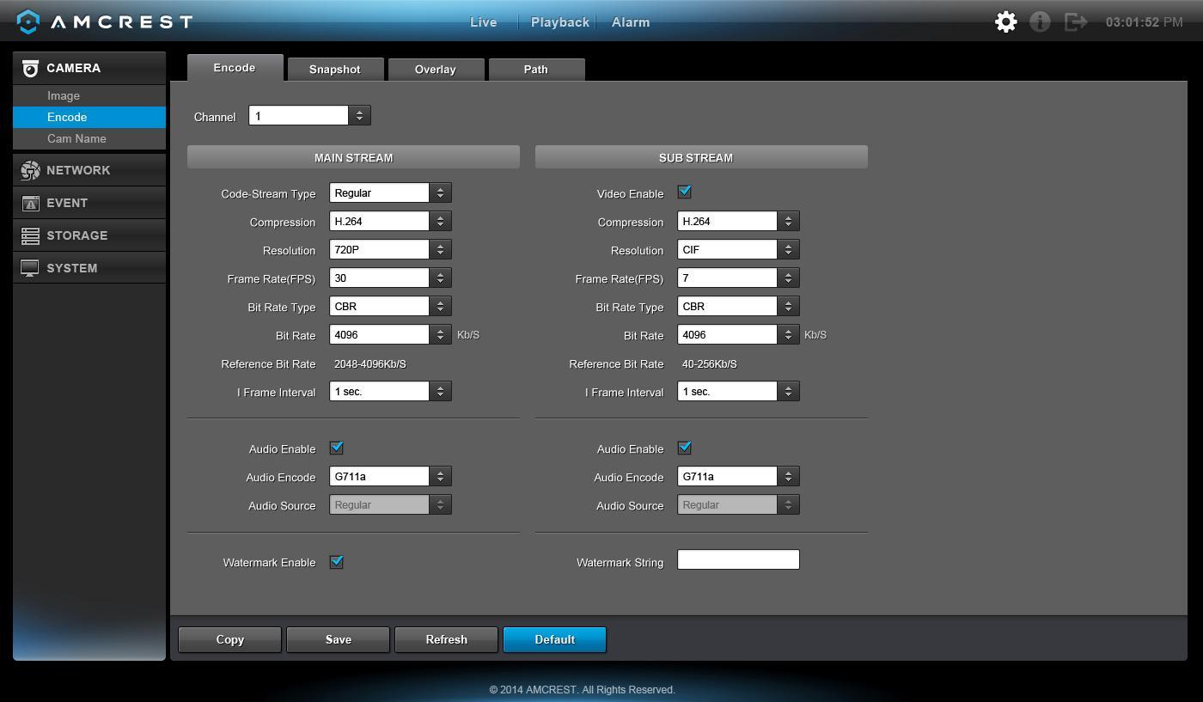The width and height of the screenshot is (1203, 702).
Task: Select Cam Name in the Camera sidebar
Action: coord(76,138)
